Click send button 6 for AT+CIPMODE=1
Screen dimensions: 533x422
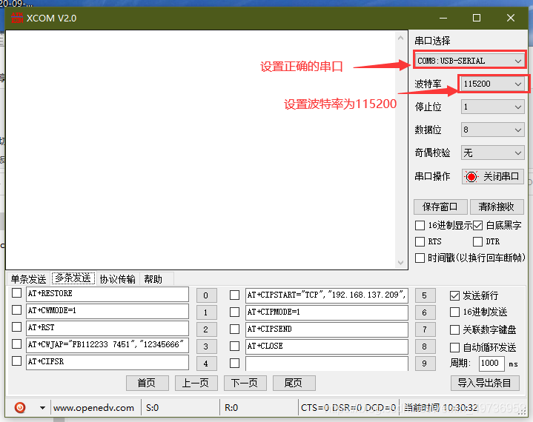[x=425, y=312]
